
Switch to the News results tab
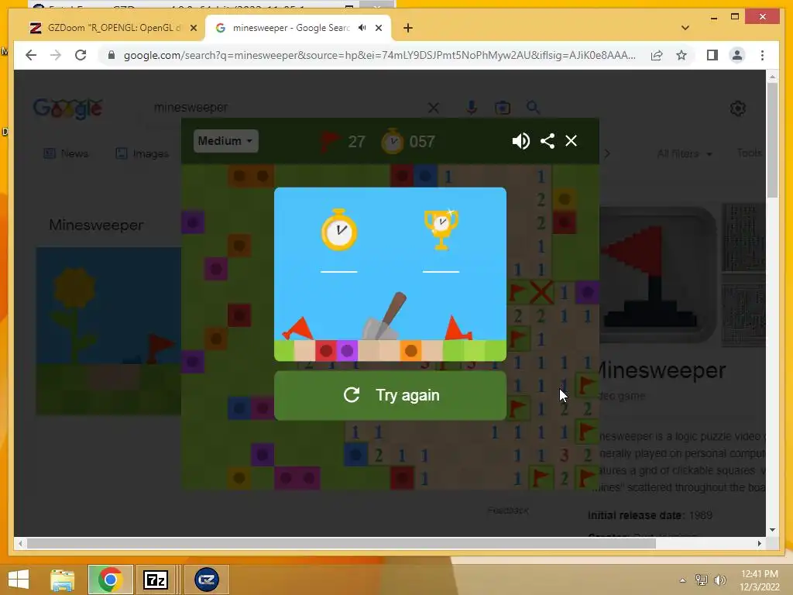tap(67, 153)
